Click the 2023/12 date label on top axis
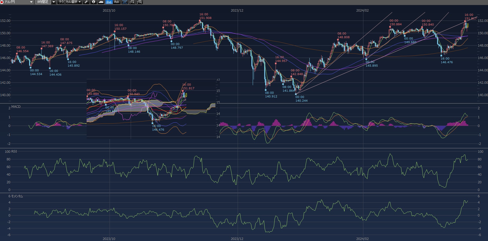 (x=237, y=11)
